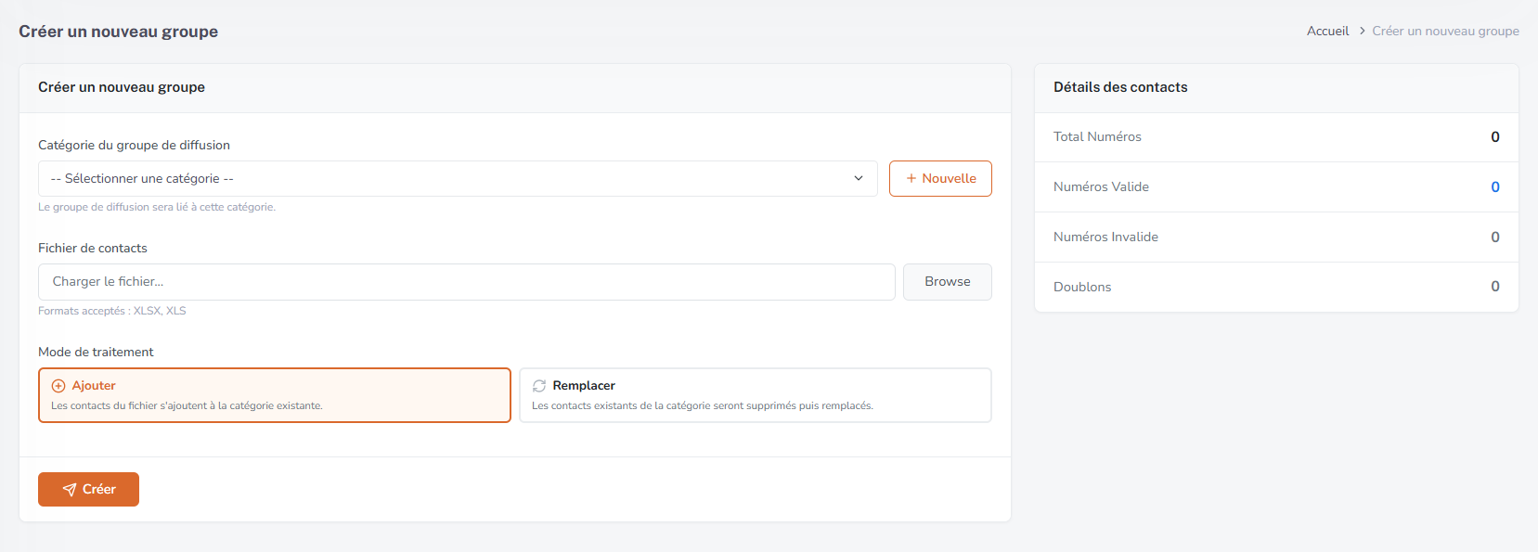Viewport: 1538px width, 552px height.
Task: Select the Remplacer processing mode
Action: pyautogui.click(x=756, y=395)
